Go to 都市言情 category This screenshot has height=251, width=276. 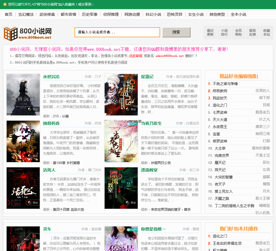point(68,14)
